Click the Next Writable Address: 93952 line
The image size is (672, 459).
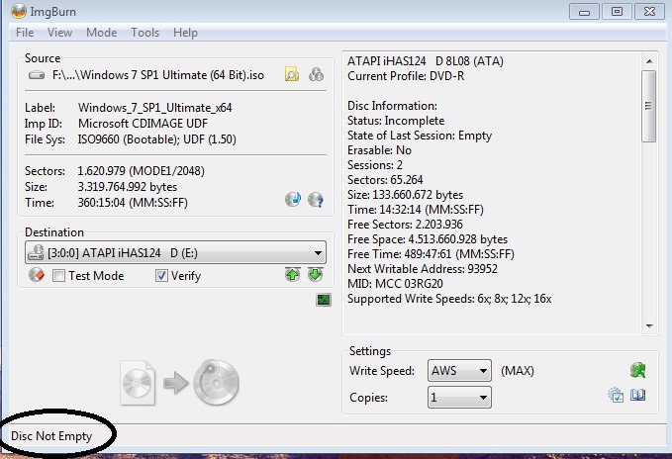coord(423,269)
